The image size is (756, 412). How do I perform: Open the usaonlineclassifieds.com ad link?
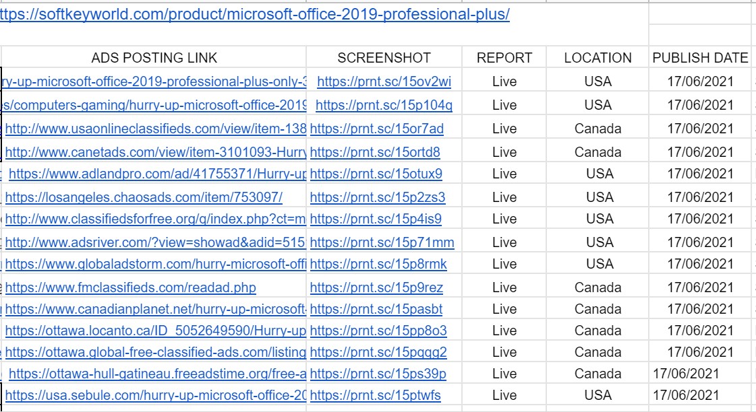point(156,129)
